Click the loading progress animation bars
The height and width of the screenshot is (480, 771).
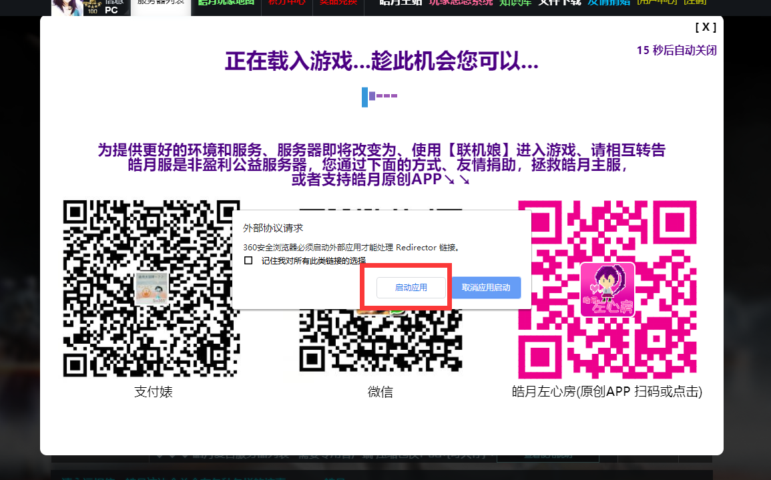[380, 97]
